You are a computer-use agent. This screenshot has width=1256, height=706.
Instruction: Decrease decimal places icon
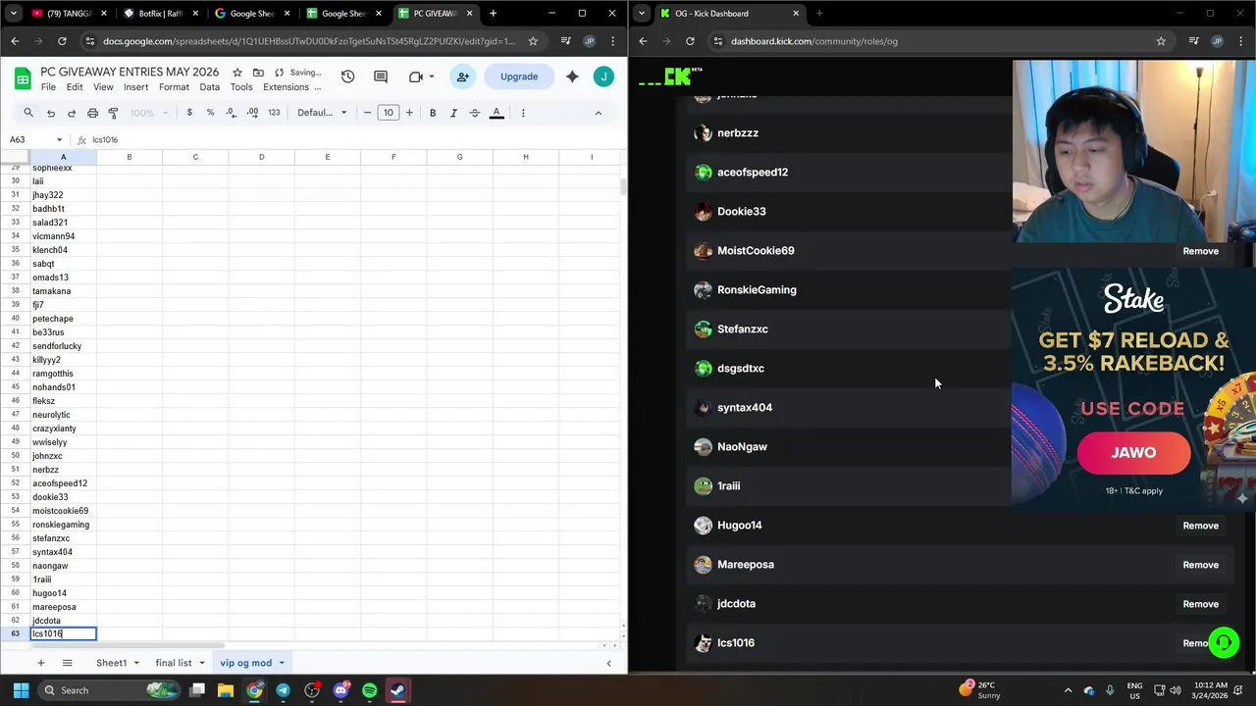click(x=231, y=113)
